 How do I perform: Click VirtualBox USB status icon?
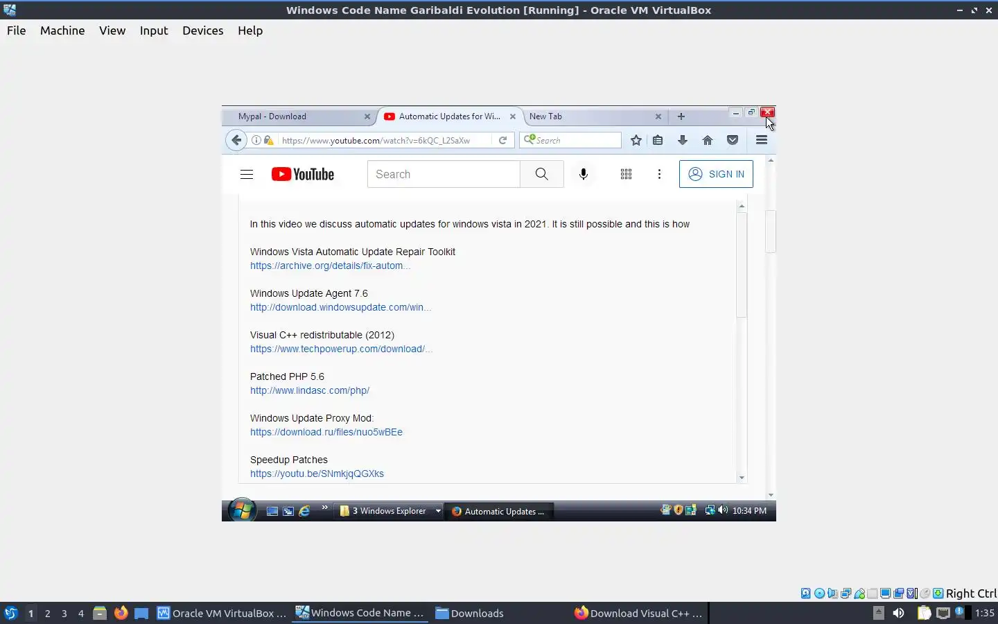(859, 593)
